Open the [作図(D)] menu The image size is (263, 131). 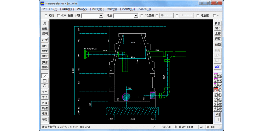(x=97, y=9)
